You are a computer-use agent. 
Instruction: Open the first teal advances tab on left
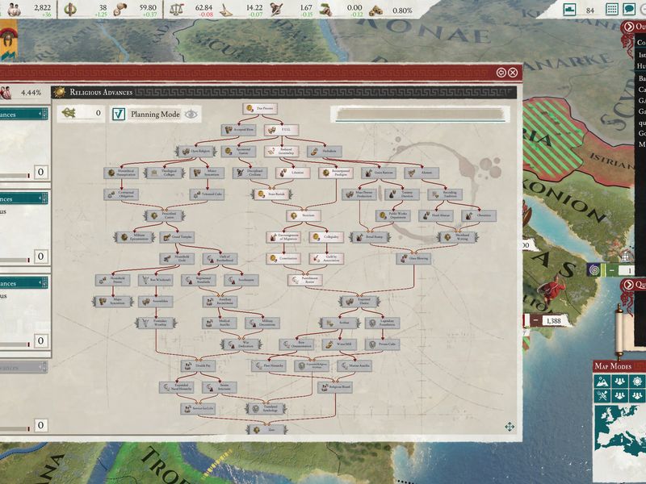pos(23,115)
